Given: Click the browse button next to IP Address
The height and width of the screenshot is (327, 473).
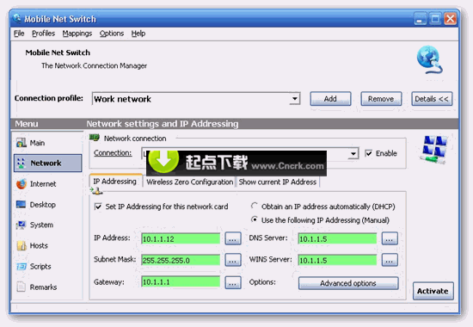Looking at the screenshot, I should [233, 238].
